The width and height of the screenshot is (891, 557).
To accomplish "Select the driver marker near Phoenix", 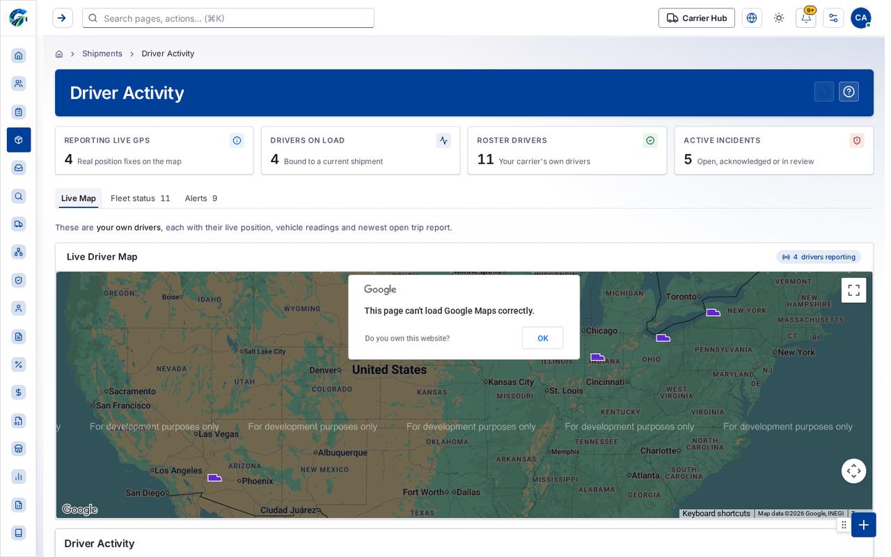I will [x=214, y=478].
